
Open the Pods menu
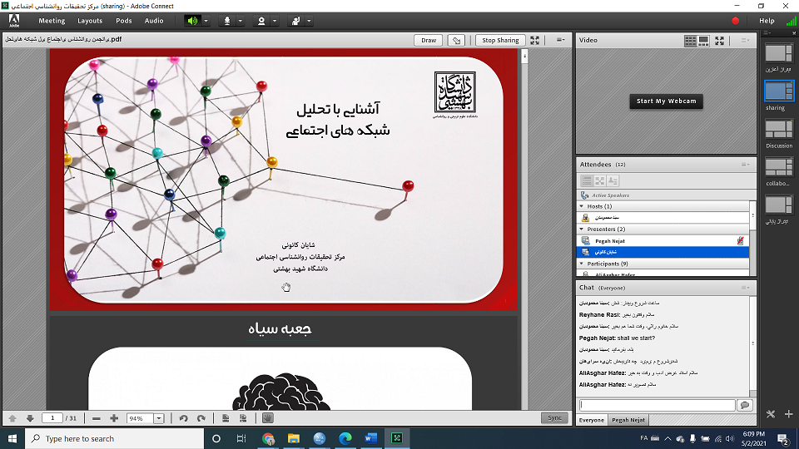tap(123, 20)
